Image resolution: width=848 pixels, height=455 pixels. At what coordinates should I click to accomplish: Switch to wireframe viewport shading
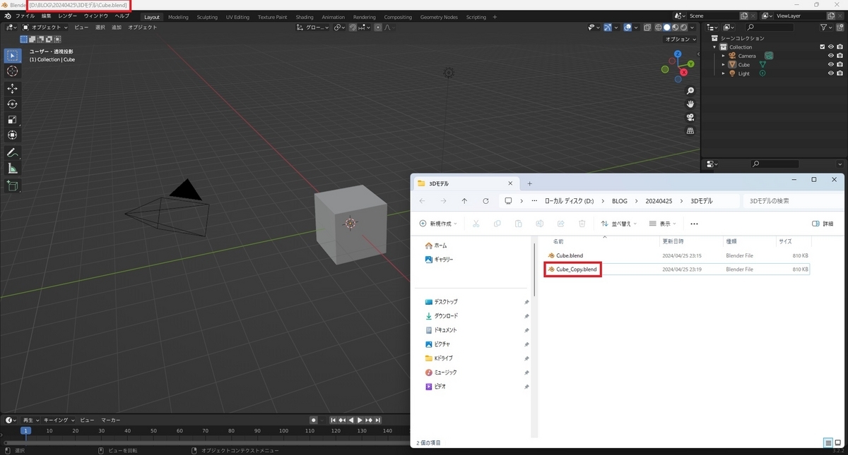[658, 28]
